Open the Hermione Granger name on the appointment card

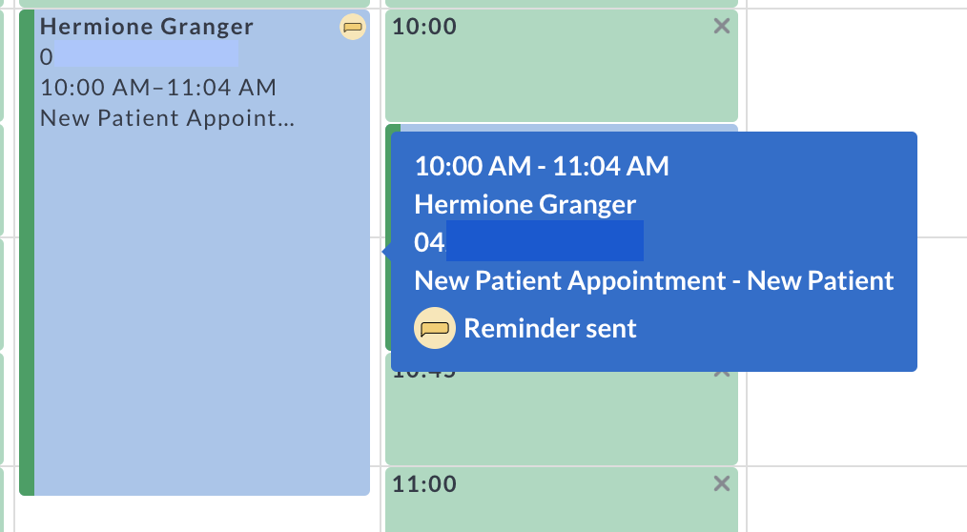(147, 27)
